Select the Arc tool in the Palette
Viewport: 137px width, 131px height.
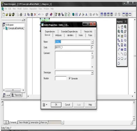point(122,54)
